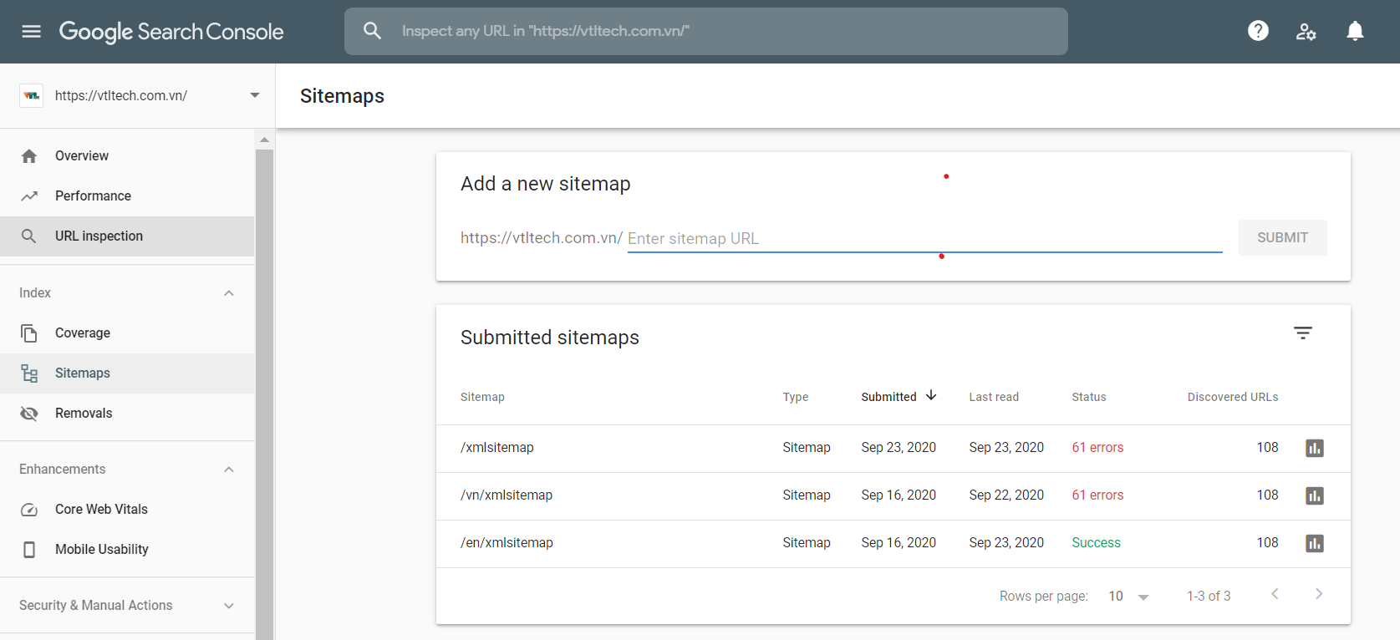Click the Discovered URLs column header
The image size is (1400, 640).
pyautogui.click(x=1233, y=397)
